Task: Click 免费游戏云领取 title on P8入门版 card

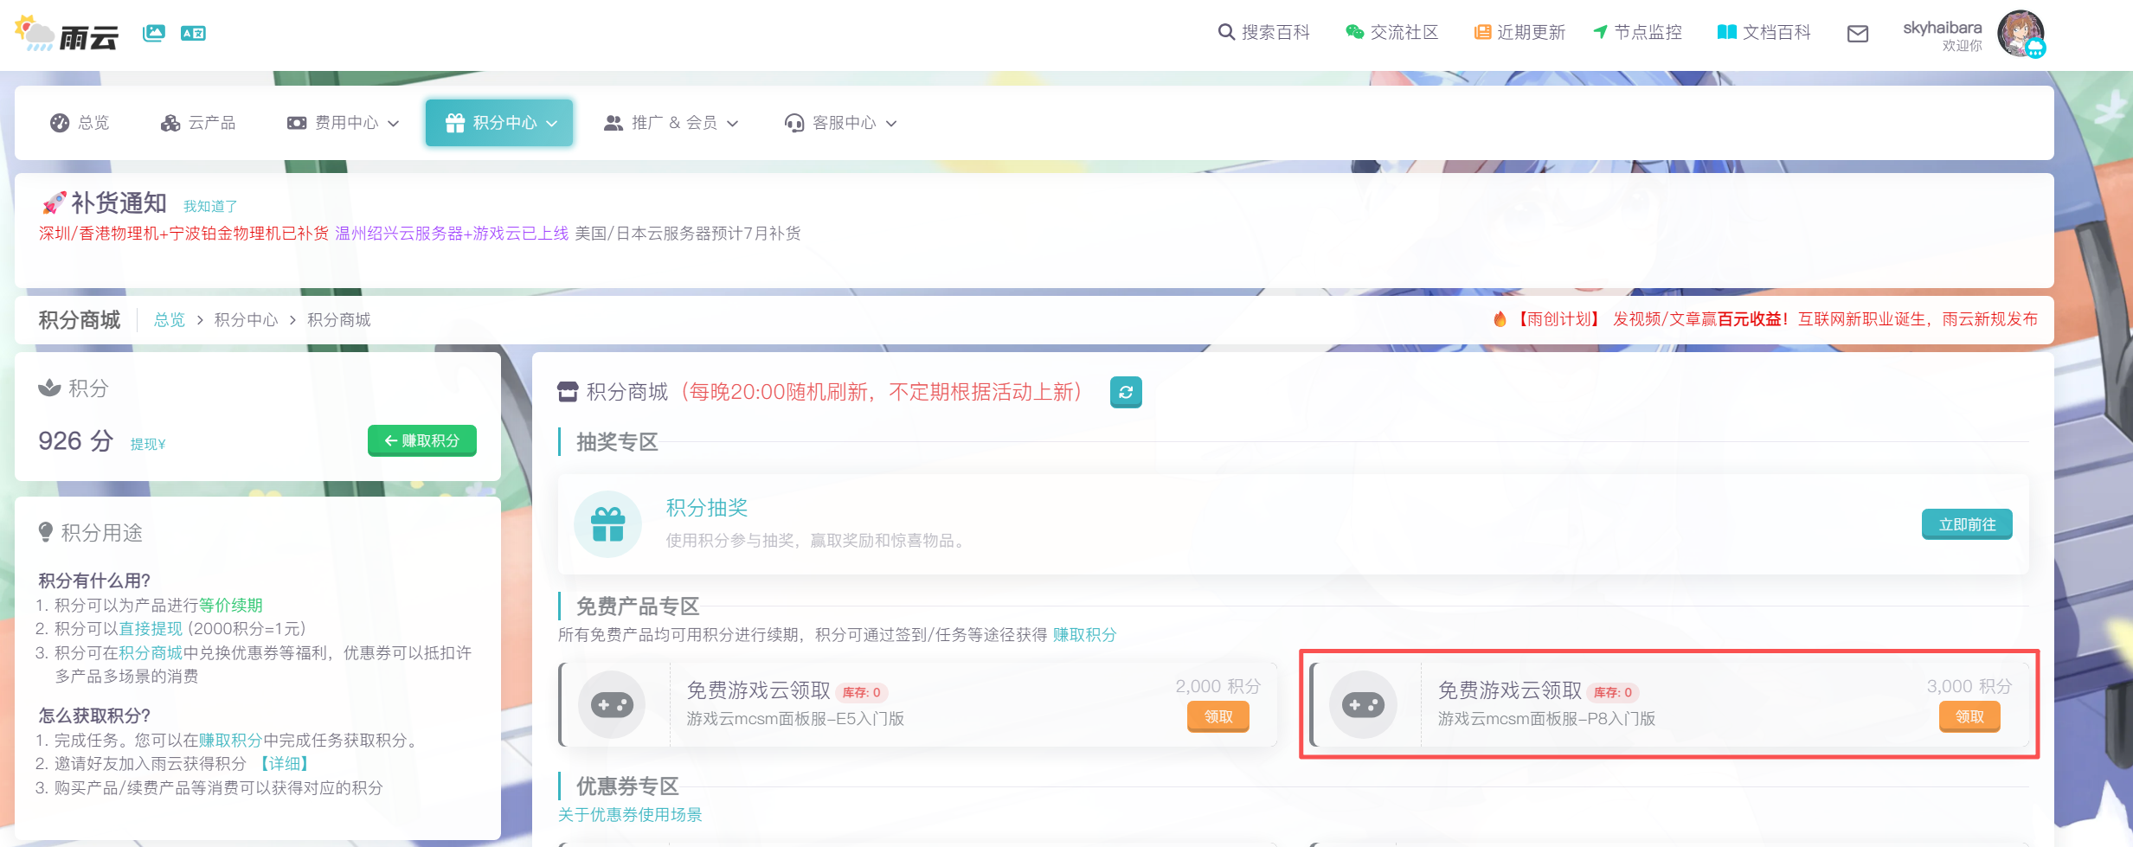Action: pyautogui.click(x=1510, y=690)
